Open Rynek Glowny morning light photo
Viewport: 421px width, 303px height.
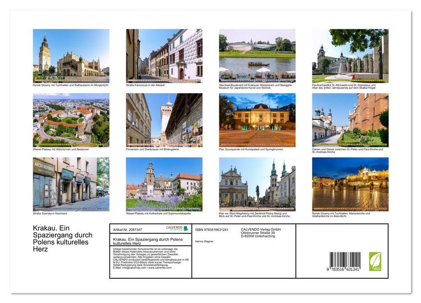coord(71,56)
